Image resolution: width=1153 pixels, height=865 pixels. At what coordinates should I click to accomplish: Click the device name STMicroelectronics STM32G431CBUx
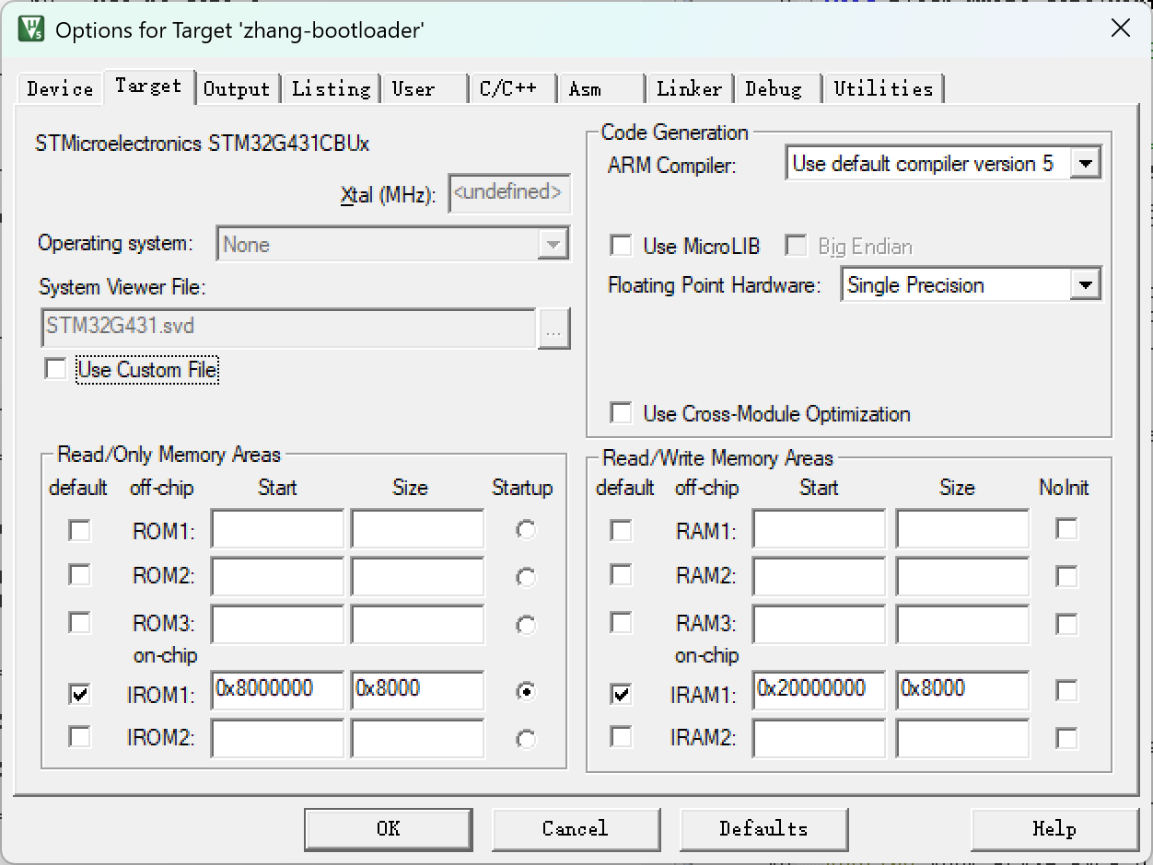pyautogui.click(x=203, y=144)
